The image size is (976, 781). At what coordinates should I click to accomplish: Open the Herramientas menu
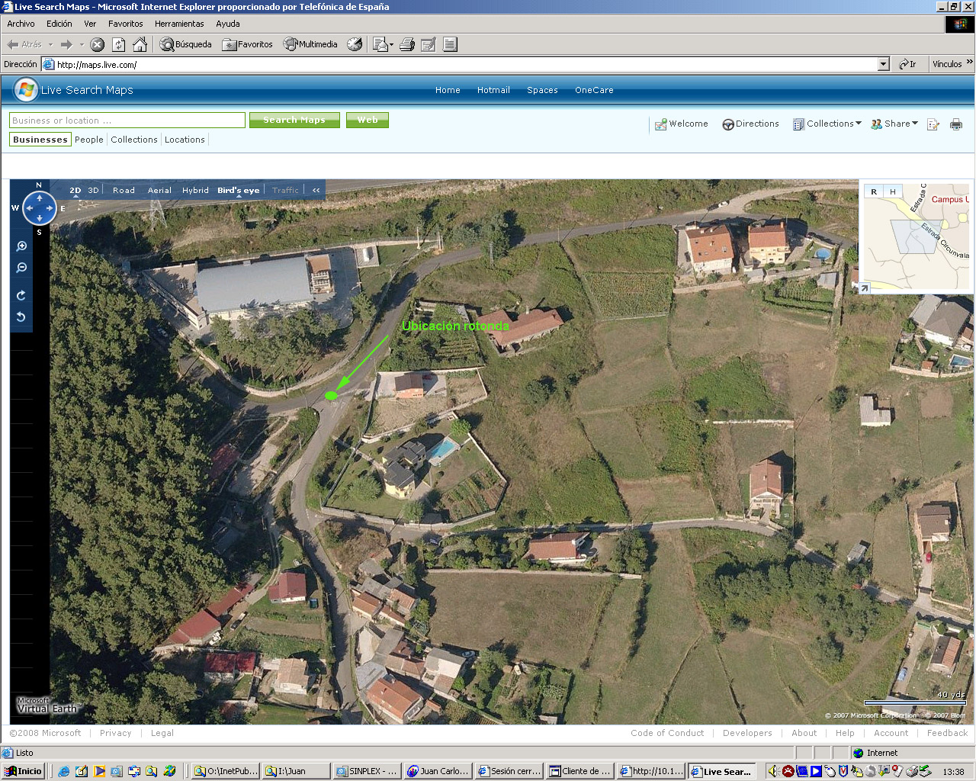coord(179,24)
